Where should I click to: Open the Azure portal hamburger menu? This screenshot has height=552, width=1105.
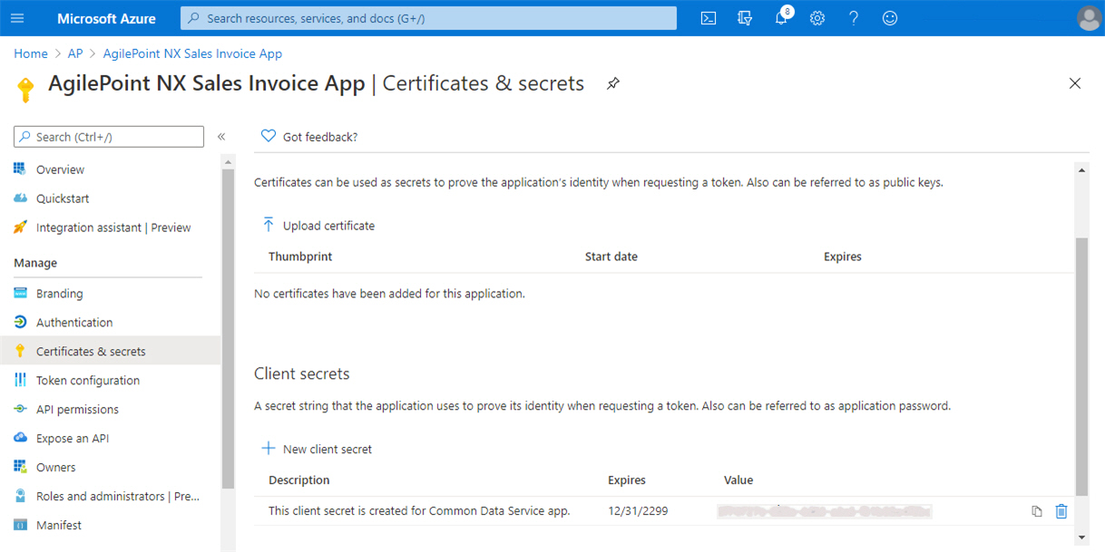tap(17, 18)
